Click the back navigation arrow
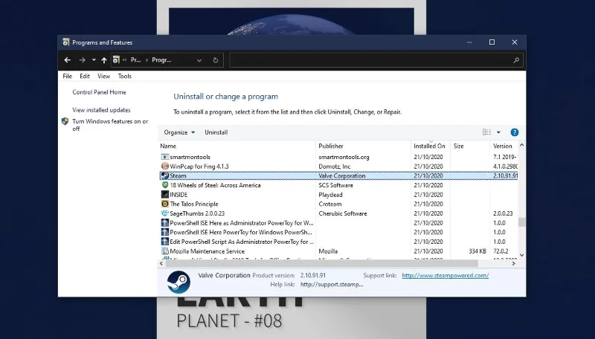Screen dimensions: 595x339 68,60
